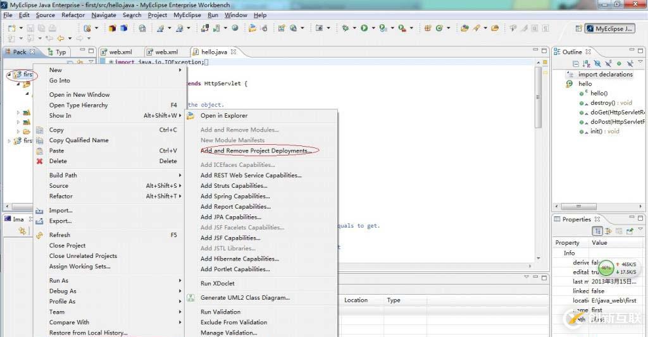Expand the second 'firs' project node

click(x=9, y=141)
